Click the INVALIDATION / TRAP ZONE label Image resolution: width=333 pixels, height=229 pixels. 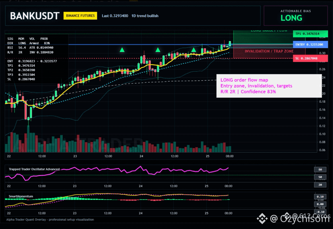click(269, 51)
